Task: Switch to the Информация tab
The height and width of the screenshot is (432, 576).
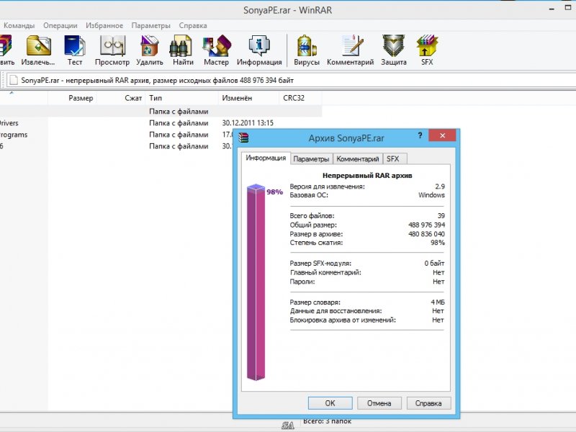Action: pos(266,158)
